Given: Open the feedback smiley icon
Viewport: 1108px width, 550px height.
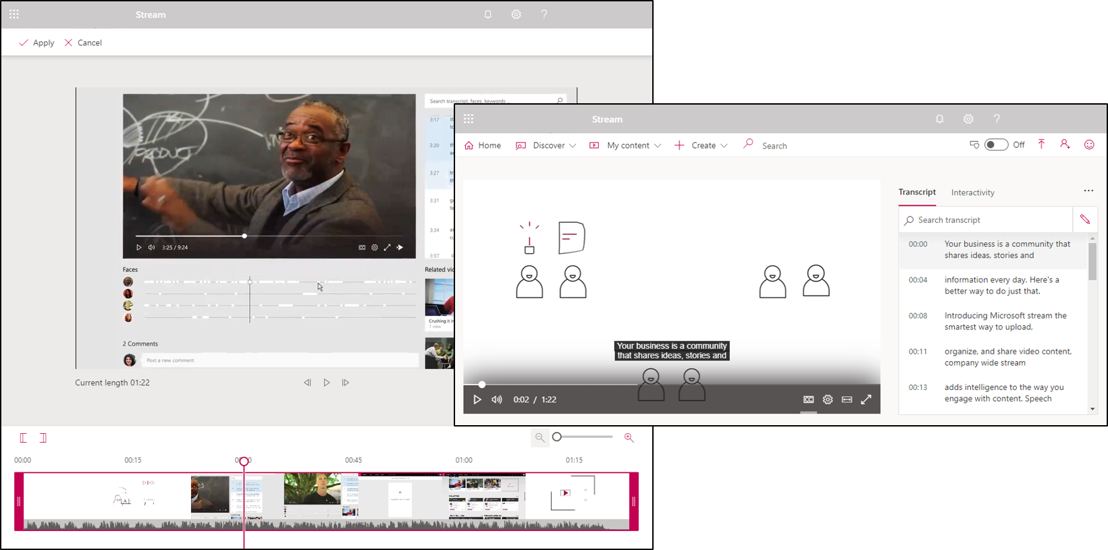Looking at the screenshot, I should 1089,144.
